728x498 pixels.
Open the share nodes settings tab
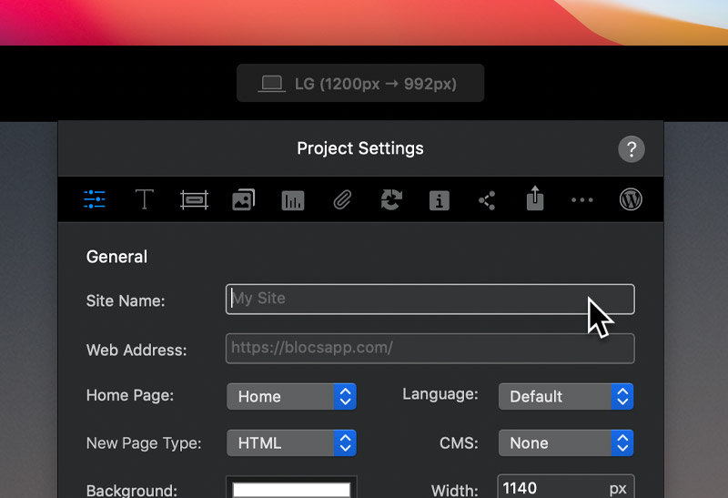tap(487, 200)
